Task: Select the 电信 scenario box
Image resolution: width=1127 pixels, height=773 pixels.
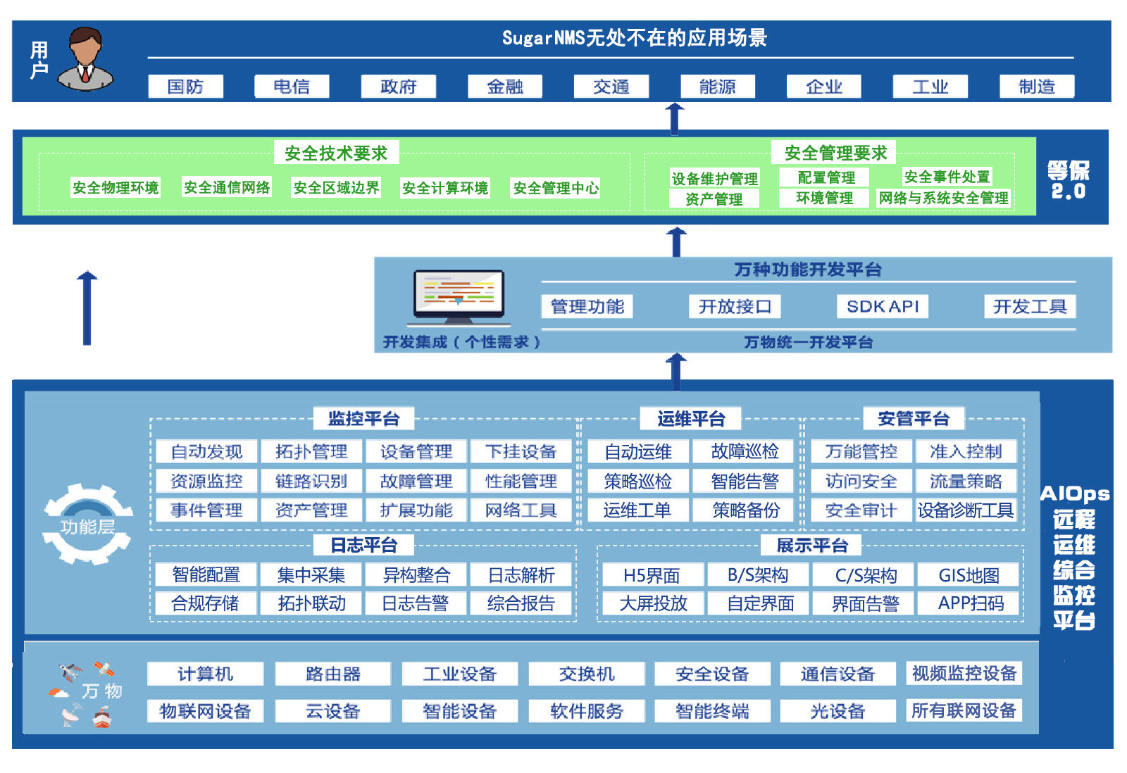Action: pos(292,87)
